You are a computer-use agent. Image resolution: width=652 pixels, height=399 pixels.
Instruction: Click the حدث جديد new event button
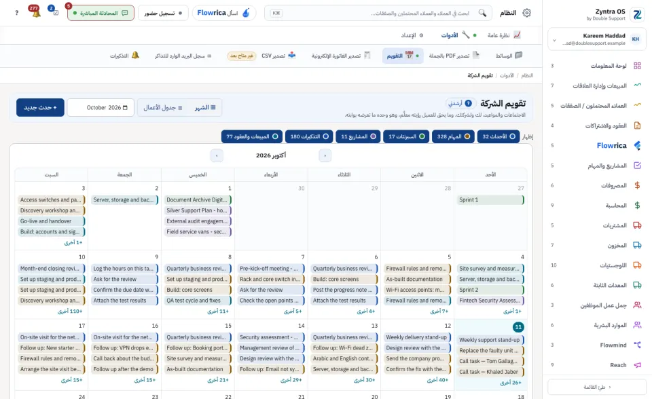(40, 108)
